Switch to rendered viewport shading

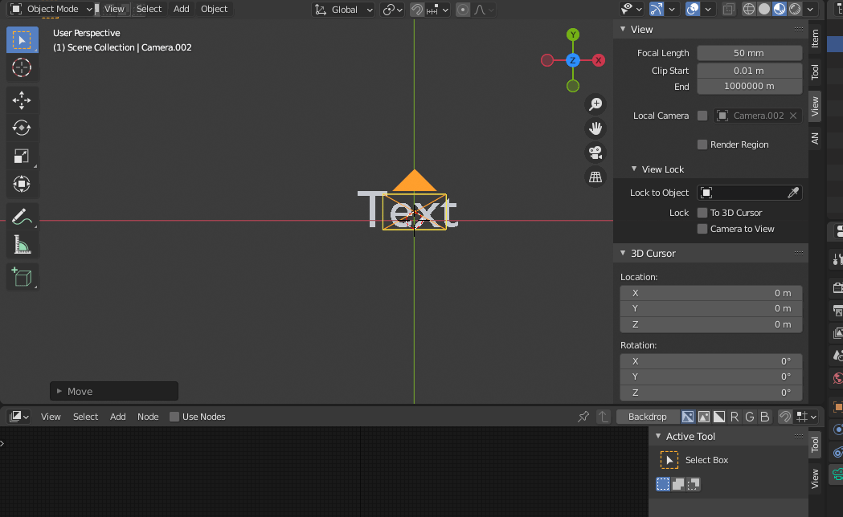point(795,9)
